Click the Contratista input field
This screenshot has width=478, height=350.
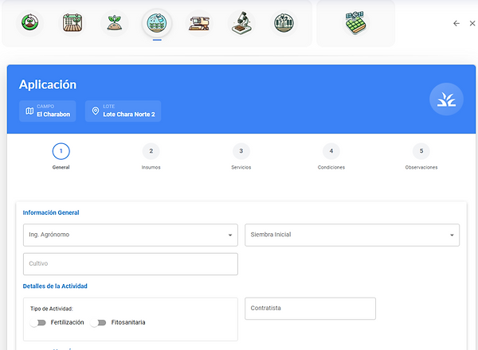[x=310, y=309]
